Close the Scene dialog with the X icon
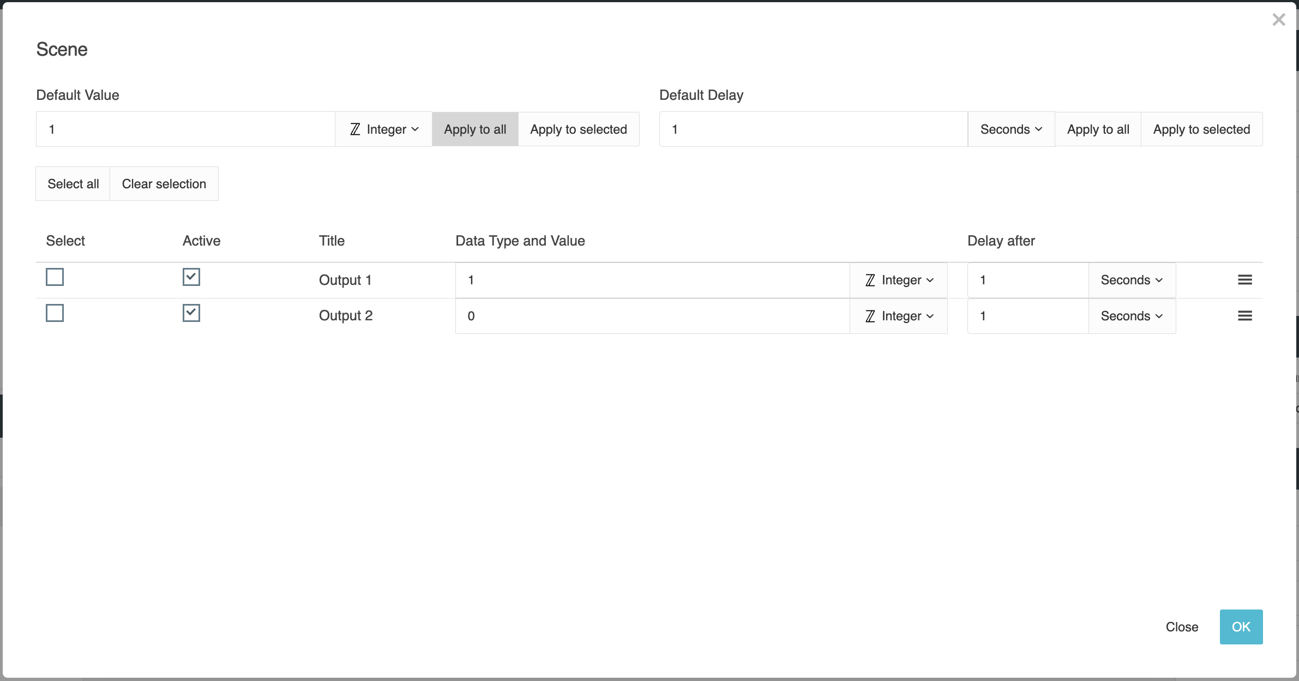 pos(1278,20)
